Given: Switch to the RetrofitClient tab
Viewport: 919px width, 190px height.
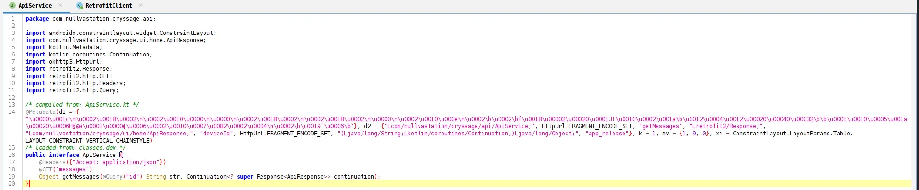Looking at the screenshot, I should [108, 5].
